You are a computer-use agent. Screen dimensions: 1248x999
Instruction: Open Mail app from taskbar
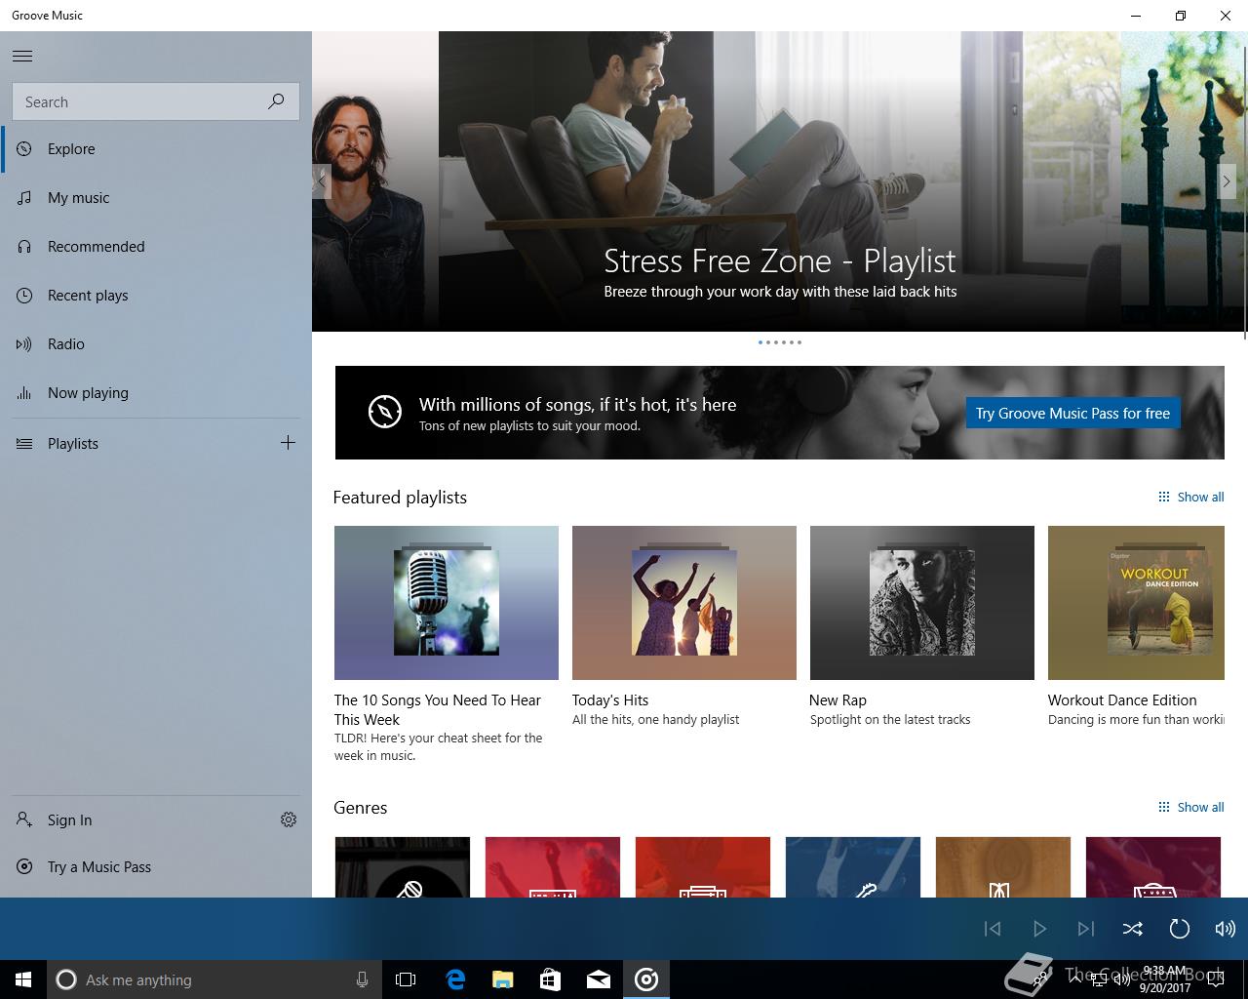click(x=599, y=979)
